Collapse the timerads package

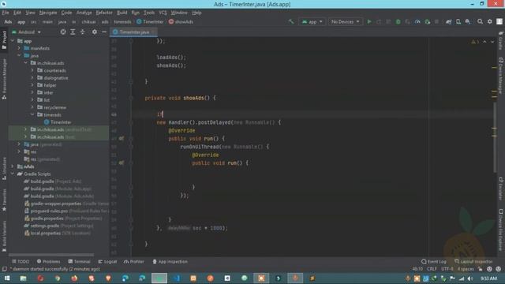point(32,114)
